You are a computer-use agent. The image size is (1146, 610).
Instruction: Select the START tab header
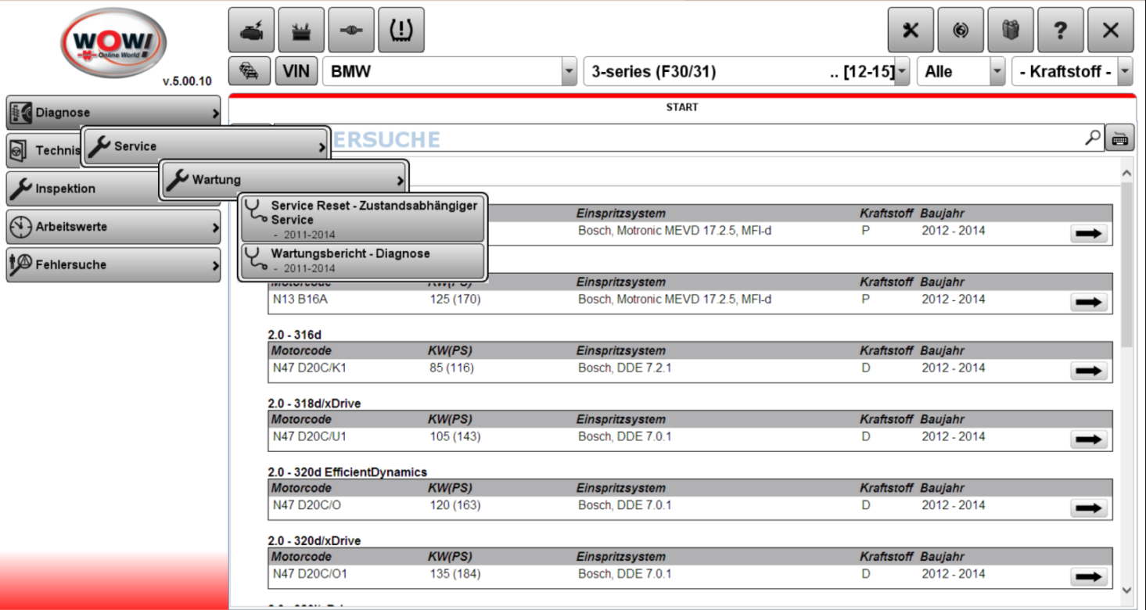[x=682, y=107]
